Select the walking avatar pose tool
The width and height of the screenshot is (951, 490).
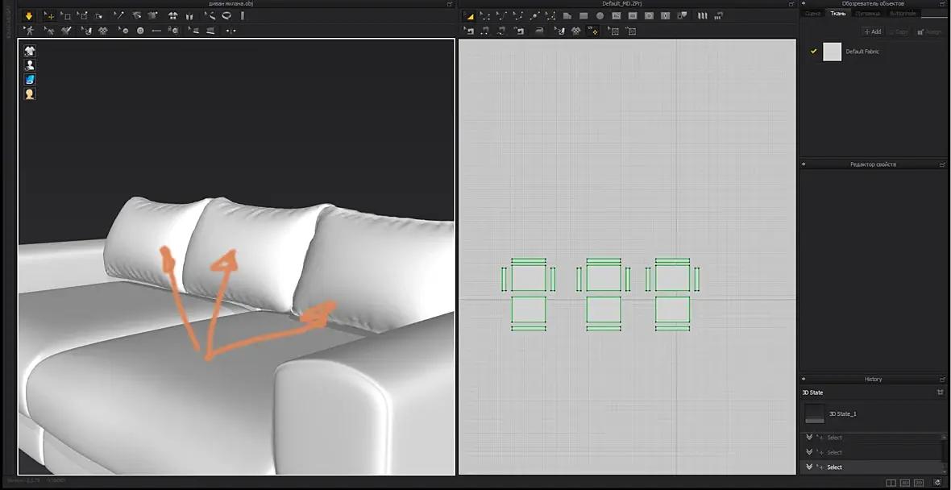(29, 31)
